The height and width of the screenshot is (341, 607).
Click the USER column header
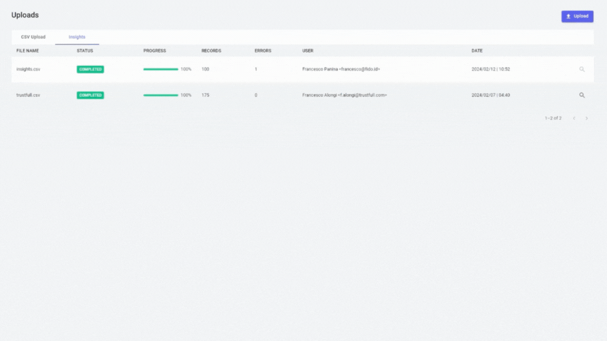(308, 51)
